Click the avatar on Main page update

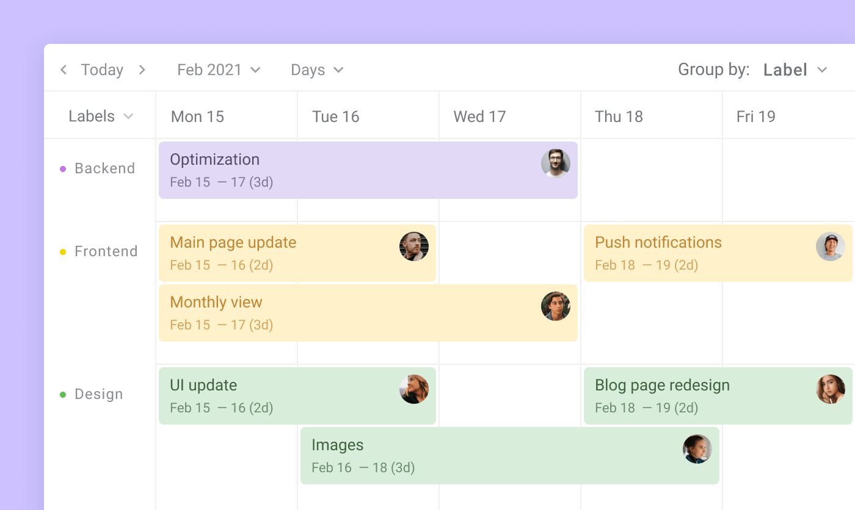tap(414, 246)
